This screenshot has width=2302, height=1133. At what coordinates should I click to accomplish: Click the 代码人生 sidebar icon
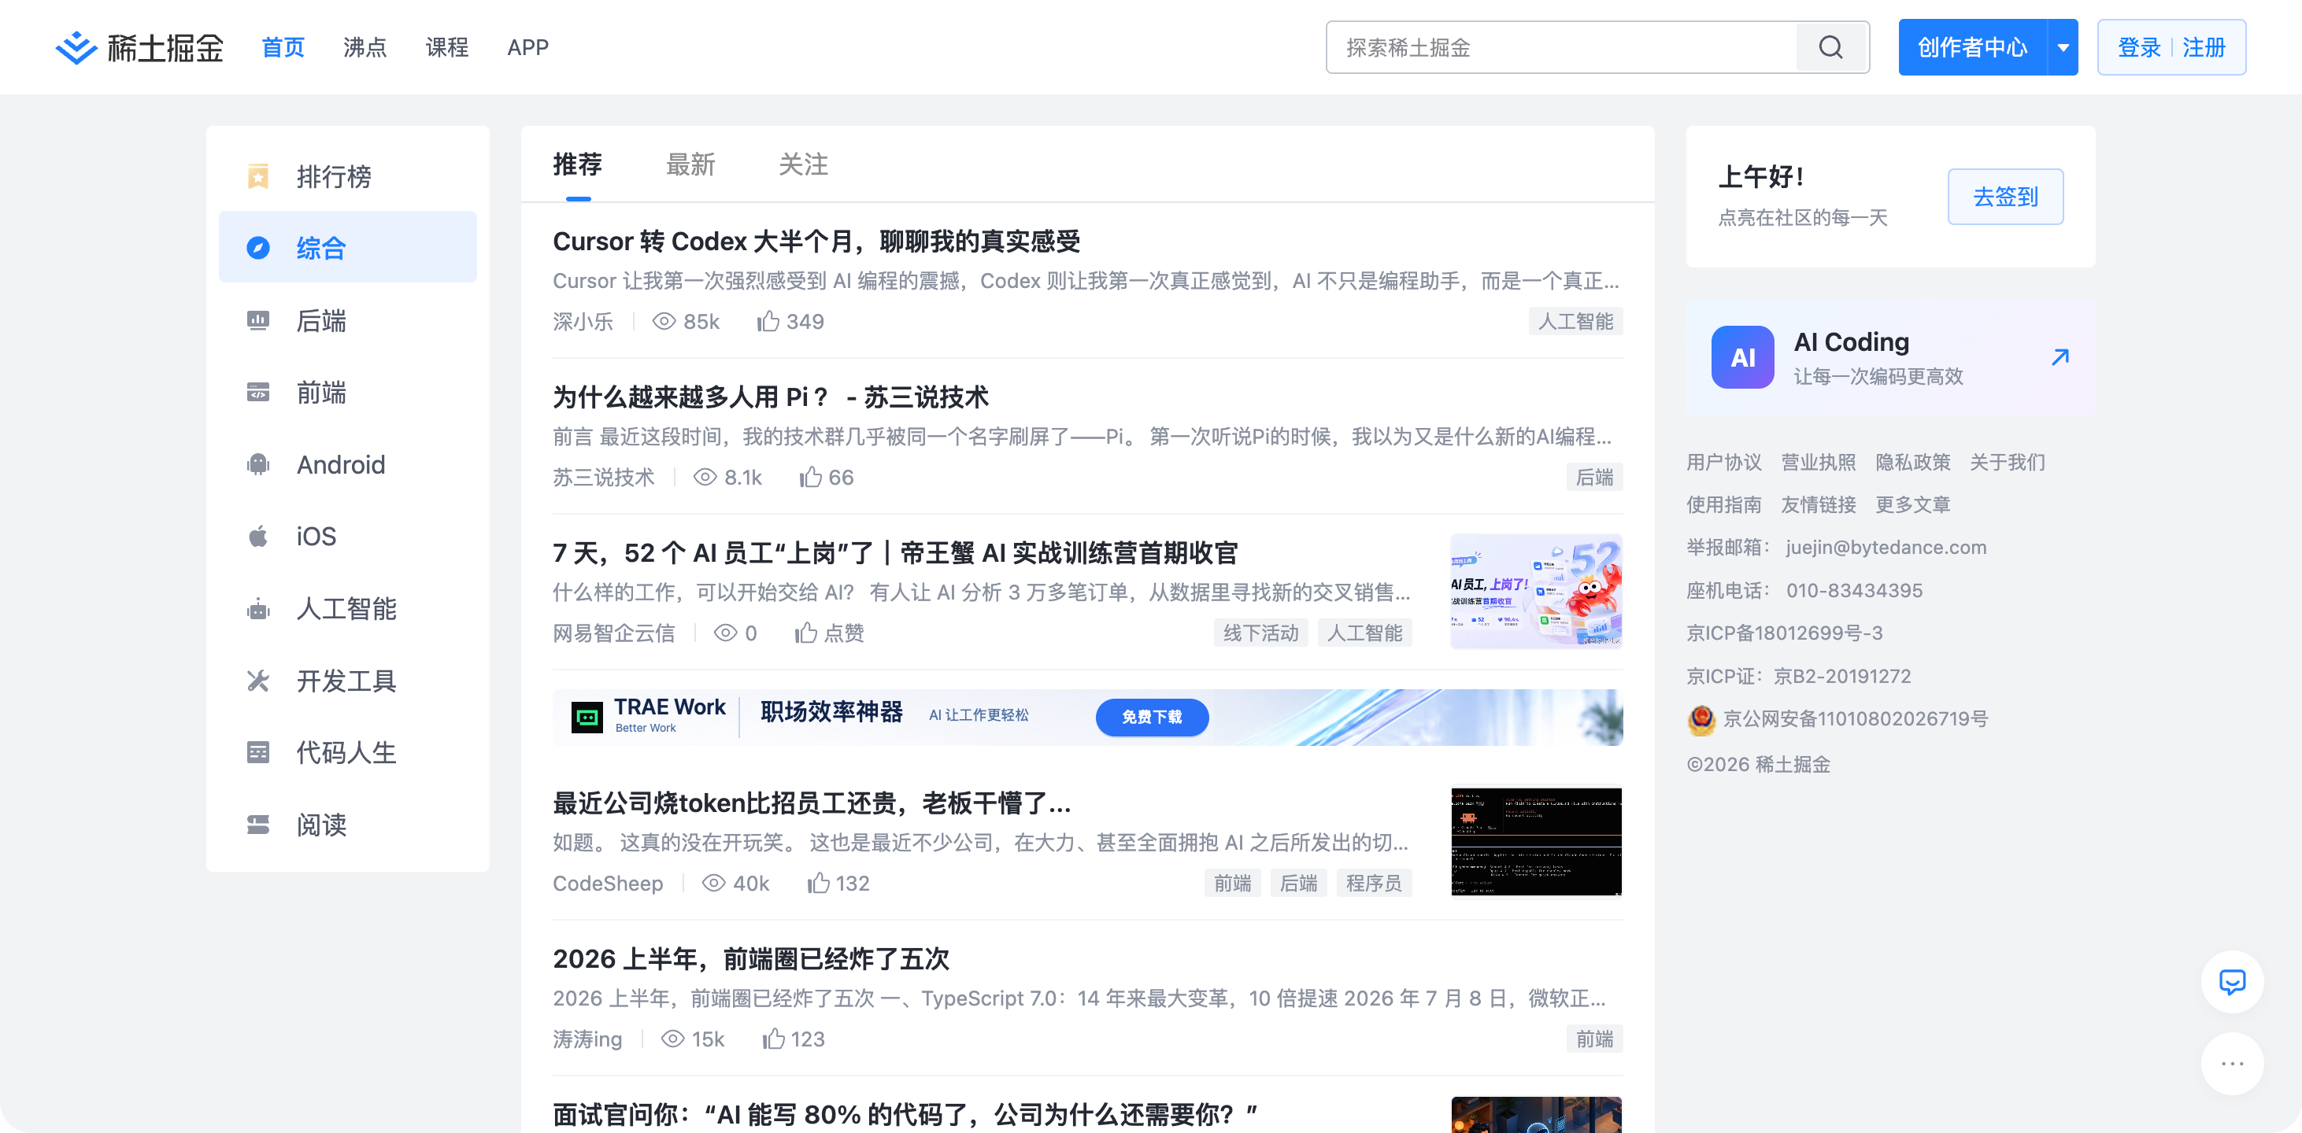tap(258, 753)
